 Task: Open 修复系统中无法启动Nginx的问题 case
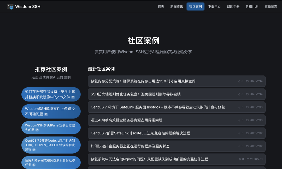tap(177, 159)
